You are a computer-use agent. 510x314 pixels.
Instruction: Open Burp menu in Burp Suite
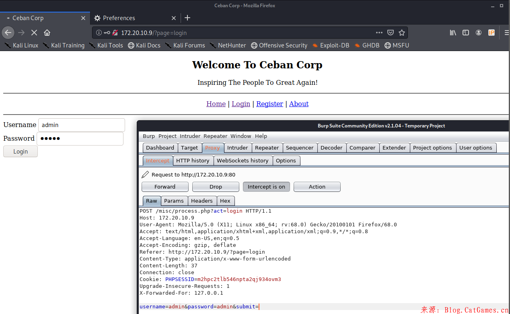(149, 136)
